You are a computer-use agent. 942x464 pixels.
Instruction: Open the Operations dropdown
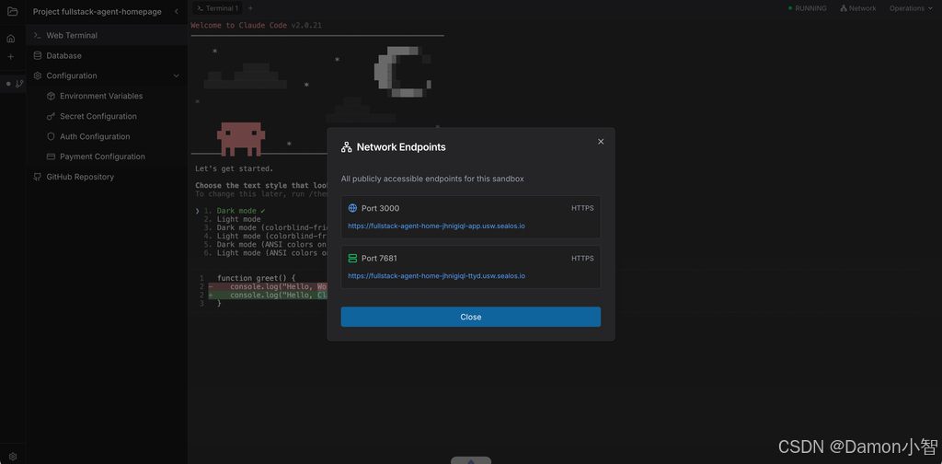tap(910, 8)
